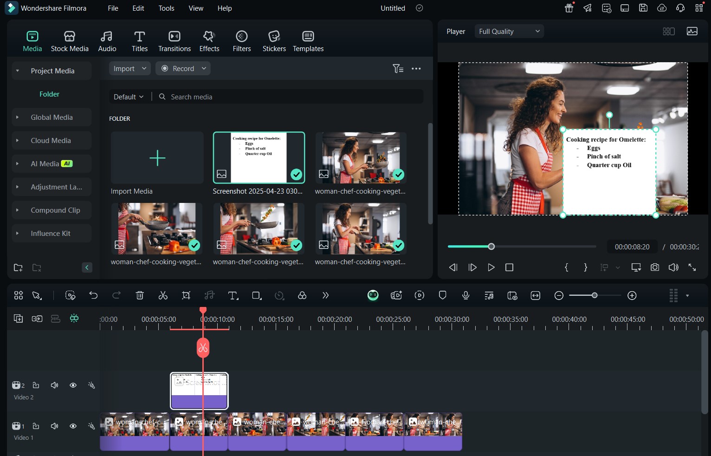Open the Full Quality dropdown in player
The image size is (711, 456).
click(509, 32)
